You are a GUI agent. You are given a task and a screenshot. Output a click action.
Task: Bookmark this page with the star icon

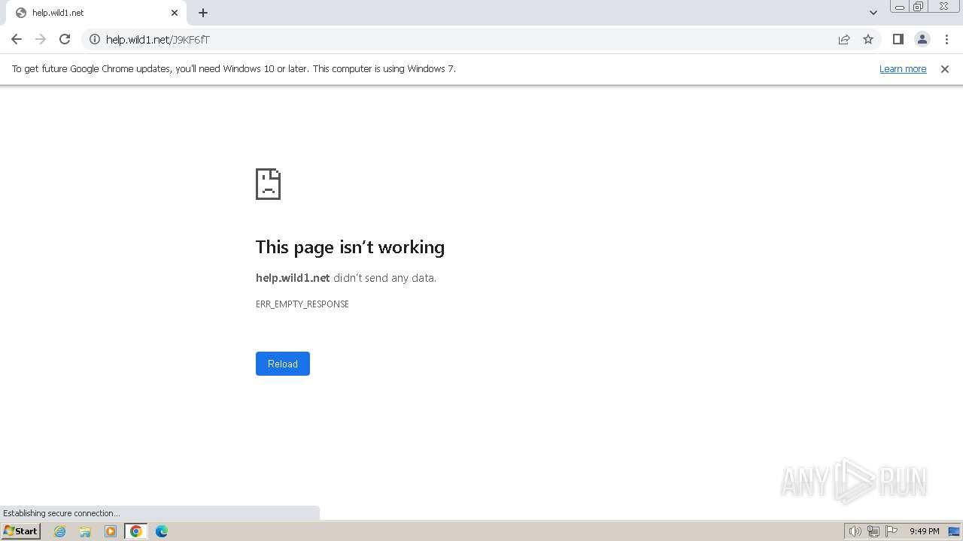point(868,39)
